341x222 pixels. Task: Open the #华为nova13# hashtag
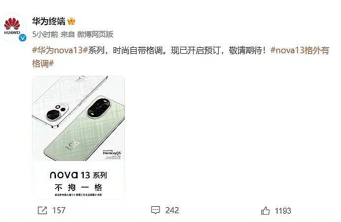(x=60, y=51)
